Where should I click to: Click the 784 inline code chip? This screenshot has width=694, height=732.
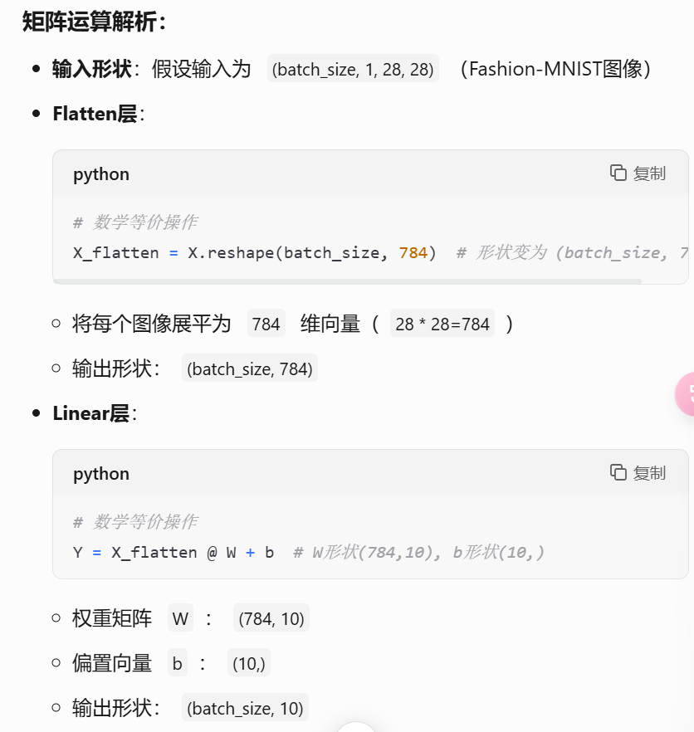[266, 323]
